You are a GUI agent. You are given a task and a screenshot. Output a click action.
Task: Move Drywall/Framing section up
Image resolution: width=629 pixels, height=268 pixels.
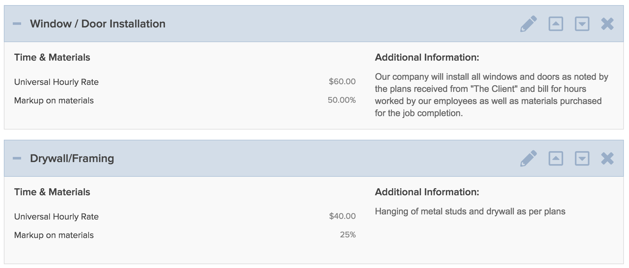pyautogui.click(x=556, y=159)
